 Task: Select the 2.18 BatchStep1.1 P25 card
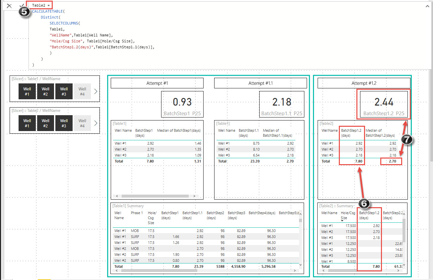tap(282, 104)
